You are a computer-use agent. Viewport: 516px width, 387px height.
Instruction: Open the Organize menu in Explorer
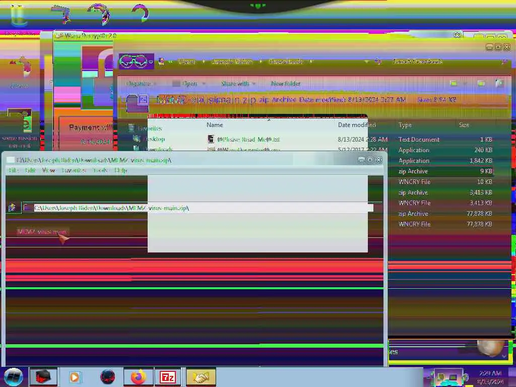(x=141, y=84)
